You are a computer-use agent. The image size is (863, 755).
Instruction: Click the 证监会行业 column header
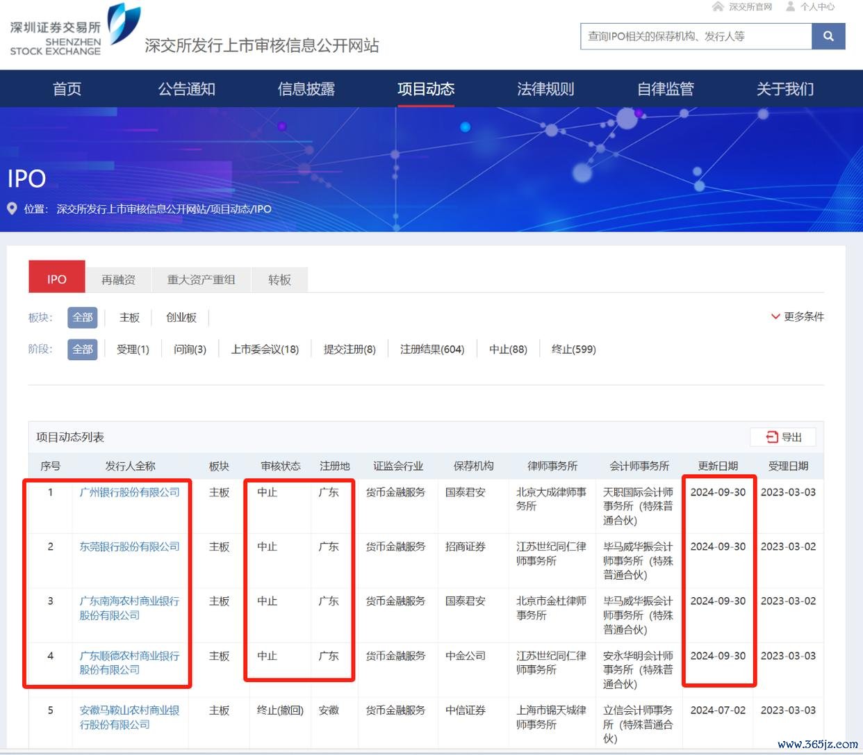click(x=398, y=466)
